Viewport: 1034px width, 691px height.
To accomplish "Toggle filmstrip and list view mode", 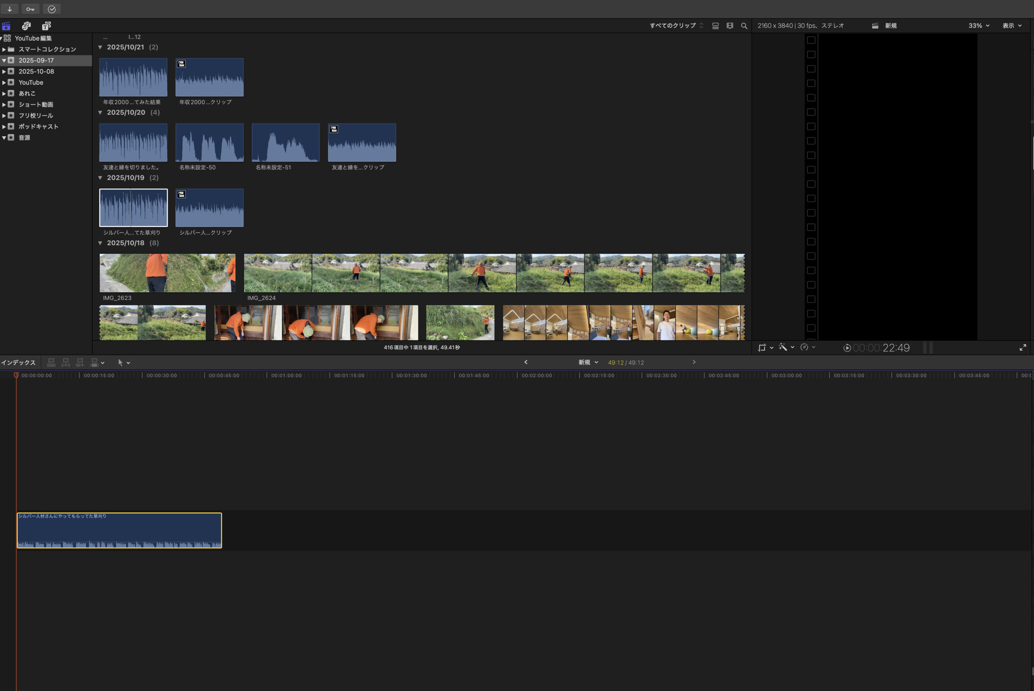I will point(715,25).
